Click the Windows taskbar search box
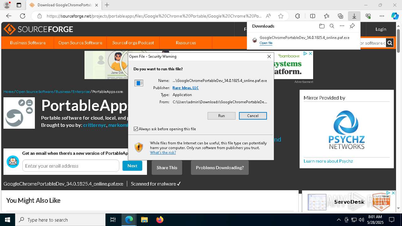Screen dimensions: 402x226 60,220
